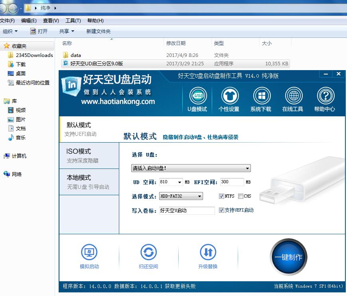The image size is (347, 296).
Task: Sort files by 类型 column
Action: [x=219, y=43]
